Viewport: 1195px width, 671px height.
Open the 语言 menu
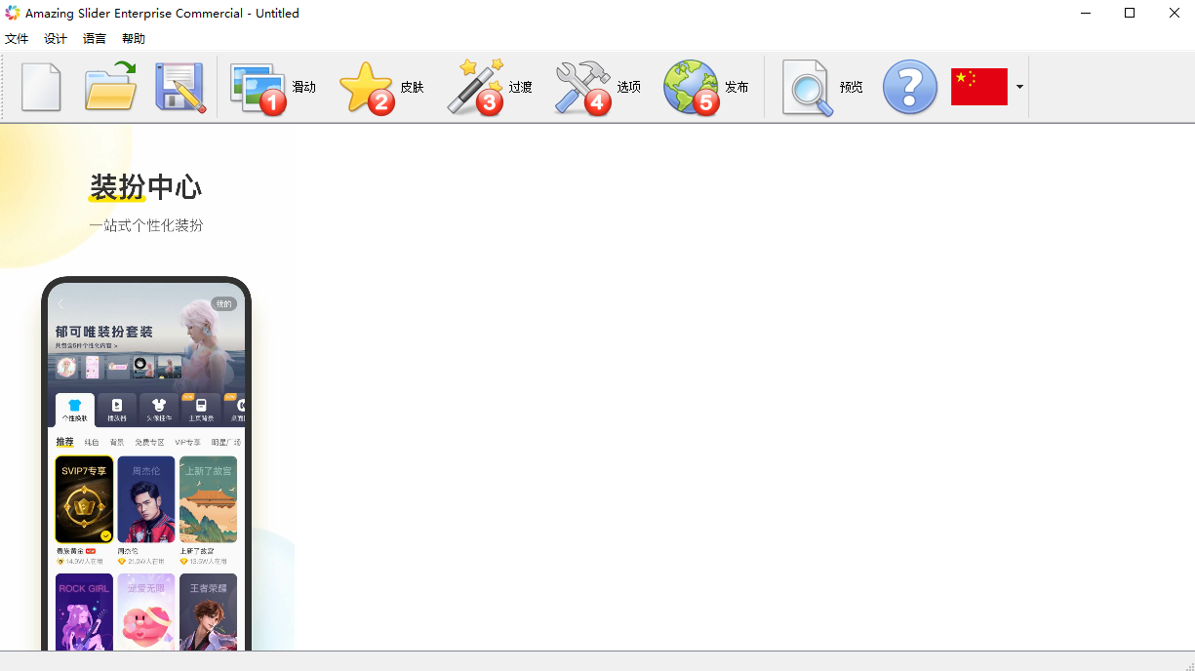point(95,39)
